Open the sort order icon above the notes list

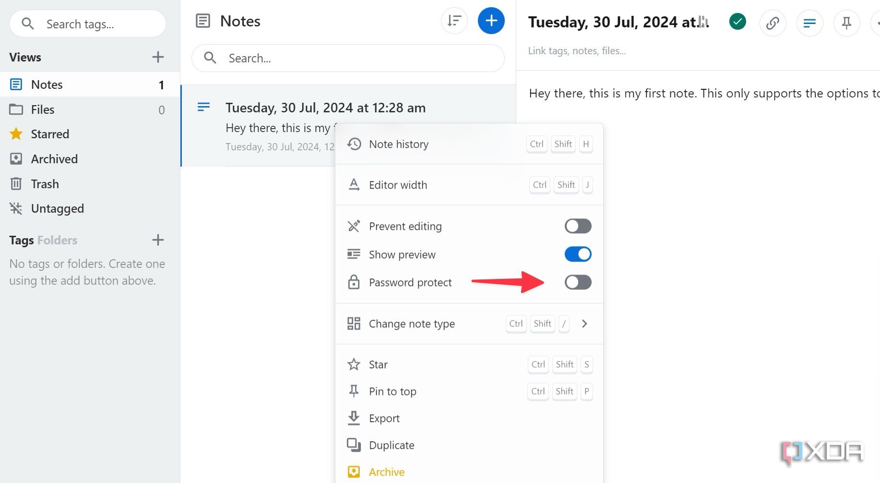coord(453,21)
